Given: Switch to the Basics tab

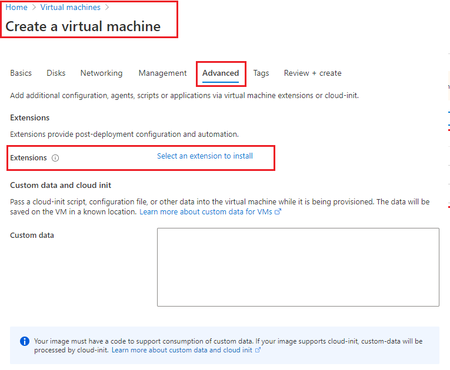Looking at the screenshot, I should [21, 73].
